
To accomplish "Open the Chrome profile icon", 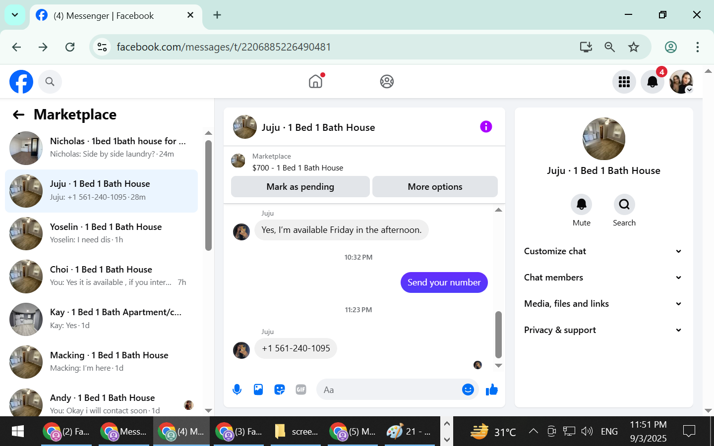I will 671,47.
